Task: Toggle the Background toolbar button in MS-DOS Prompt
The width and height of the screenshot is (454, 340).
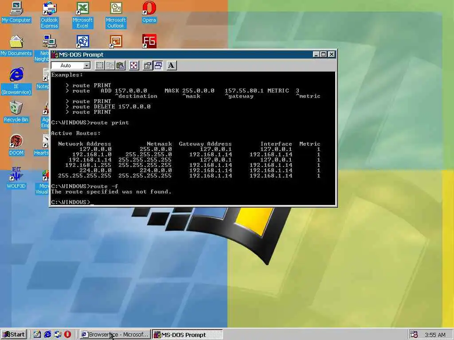Action: (x=158, y=66)
